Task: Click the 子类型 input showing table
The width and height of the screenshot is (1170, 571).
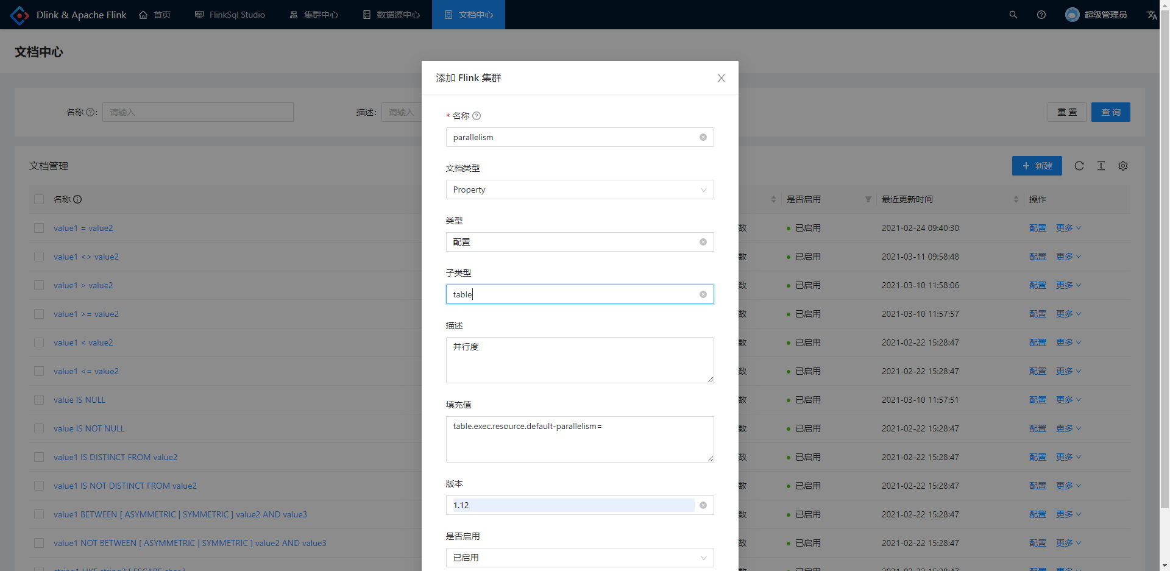Action: pos(580,294)
